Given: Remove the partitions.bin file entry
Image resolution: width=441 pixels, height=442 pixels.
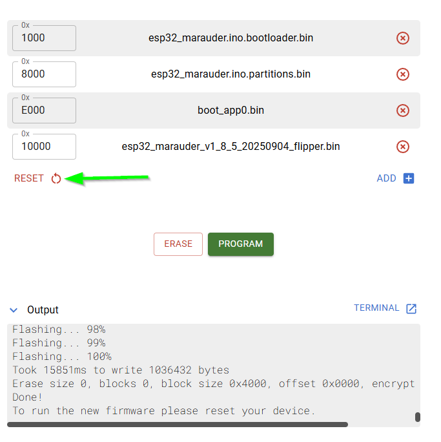Looking at the screenshot, I should coord(402,74).
